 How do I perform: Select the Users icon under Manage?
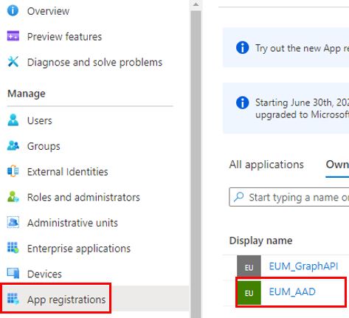pos(13,120)
